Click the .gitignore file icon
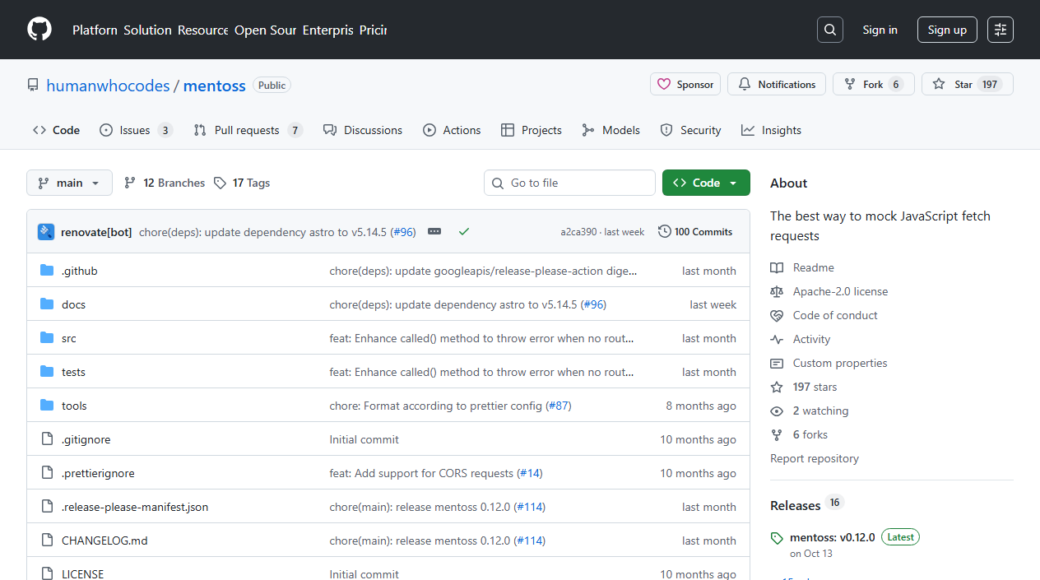This screenshot has width=1040, height=580. tap(47, 439)
